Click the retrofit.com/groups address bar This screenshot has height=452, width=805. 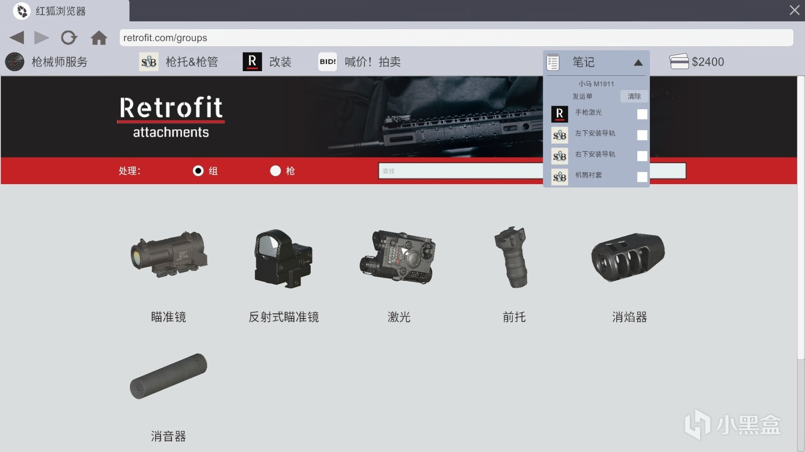pyautogui.click(x=456, y=38)
